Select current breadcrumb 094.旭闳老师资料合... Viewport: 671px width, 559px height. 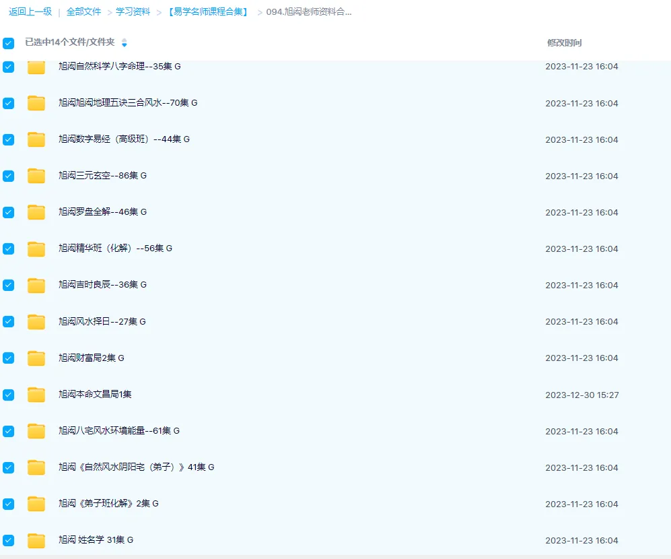pos(309,11)
